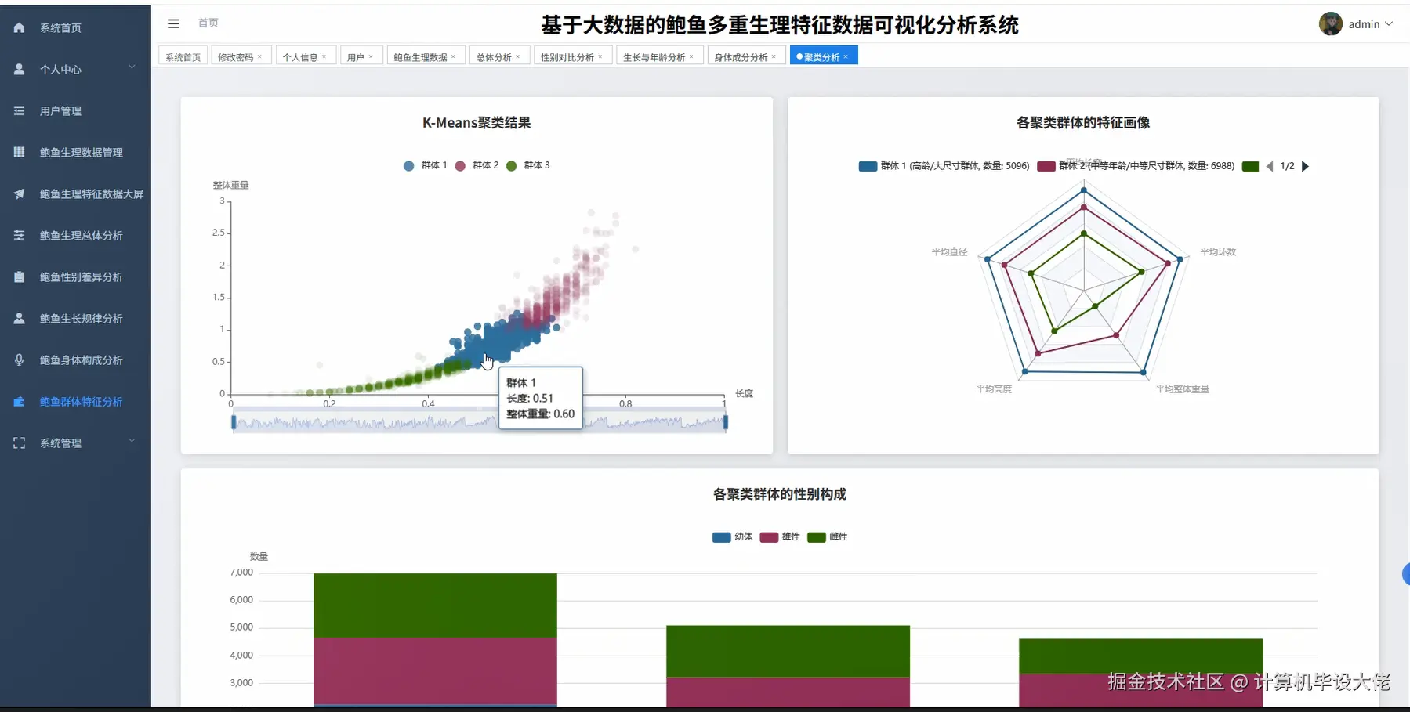
Task: Click the clipboard icon beside 鲍鱼性别差异分析
Action: 19,276
